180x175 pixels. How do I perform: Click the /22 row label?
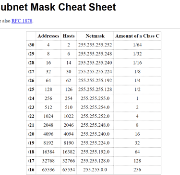(31, 116)
